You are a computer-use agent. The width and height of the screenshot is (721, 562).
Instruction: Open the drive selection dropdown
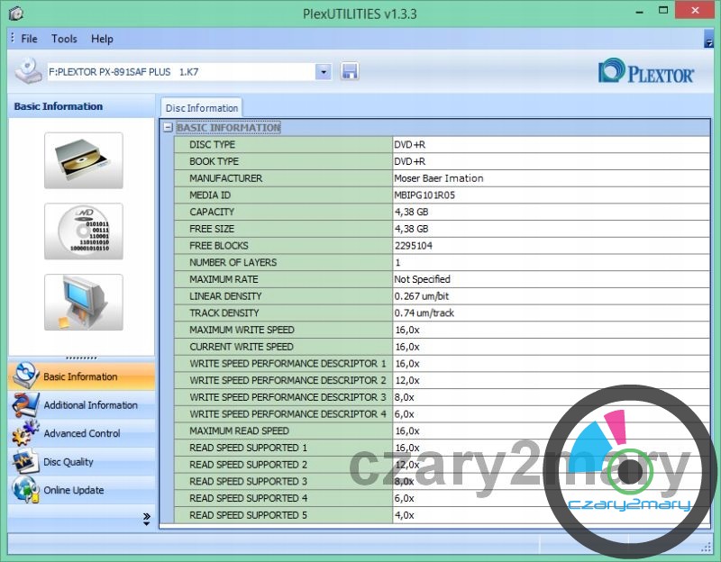(324, 71)
